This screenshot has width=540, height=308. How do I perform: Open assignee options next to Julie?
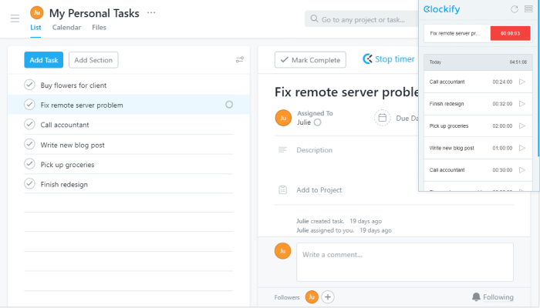318,122
